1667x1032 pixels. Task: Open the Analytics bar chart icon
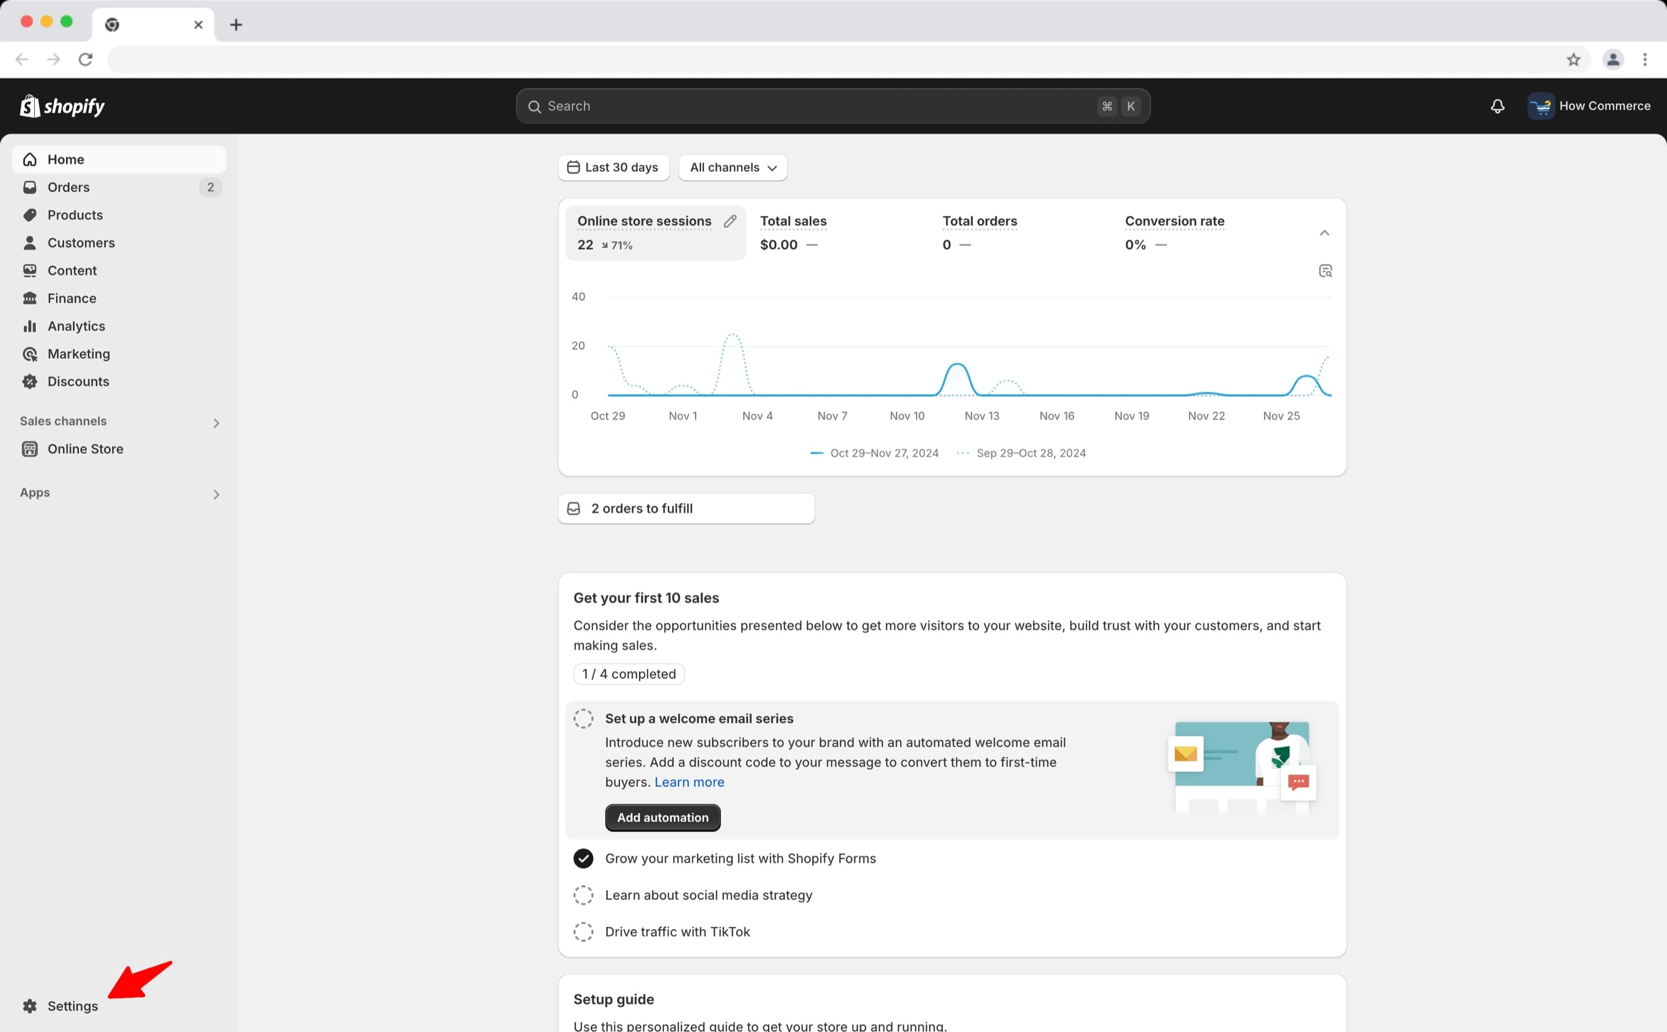[x=30, y=326]
